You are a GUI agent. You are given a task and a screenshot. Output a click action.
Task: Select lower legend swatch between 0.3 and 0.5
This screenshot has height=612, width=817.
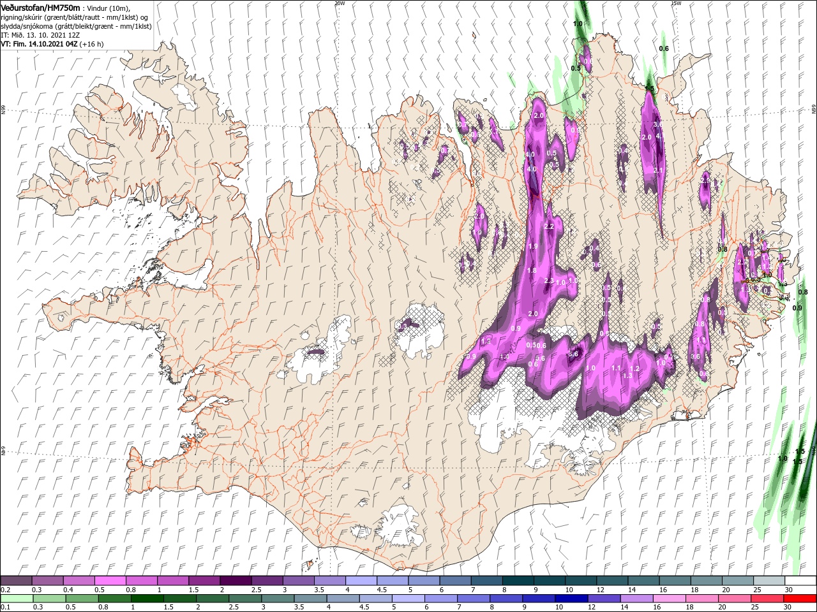coord(49,599)
